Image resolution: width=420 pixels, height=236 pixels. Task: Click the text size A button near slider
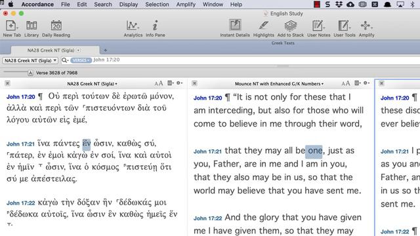30,73
